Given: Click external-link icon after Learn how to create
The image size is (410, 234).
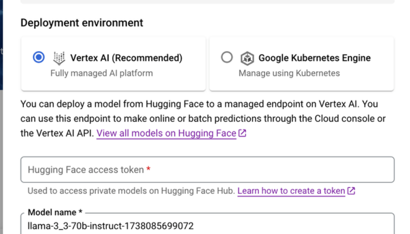Looking at the screenshot, I should pyautogui.click(x=351, y=191).
